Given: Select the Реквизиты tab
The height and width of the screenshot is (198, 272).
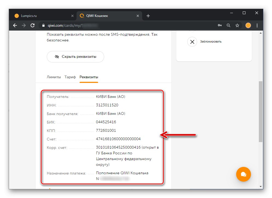Looking at the screenshot, I should tap(89, 77).
